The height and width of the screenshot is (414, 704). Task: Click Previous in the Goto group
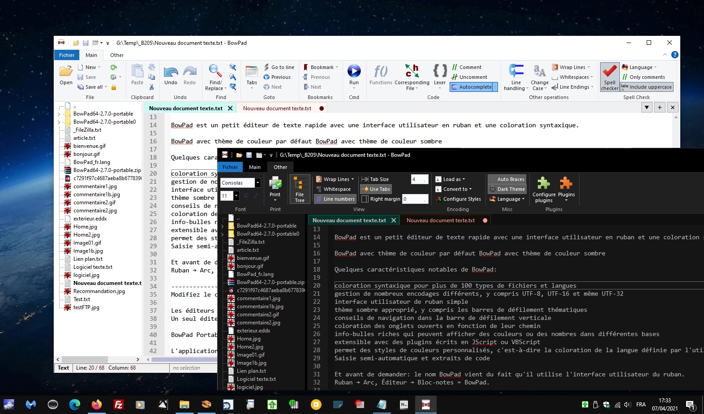[x=277, y=77]
